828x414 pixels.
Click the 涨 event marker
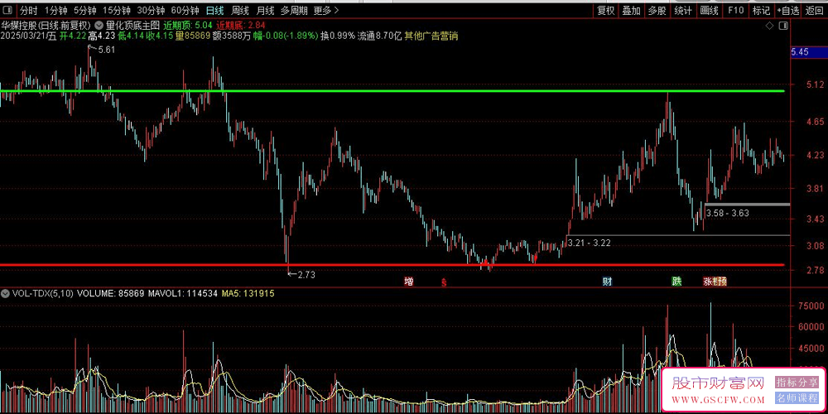coord(708,282)
